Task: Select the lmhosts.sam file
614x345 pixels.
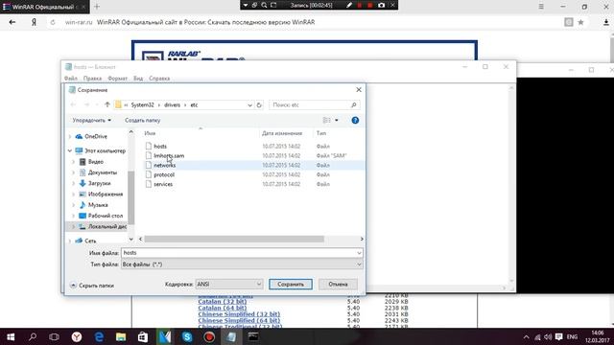Action: pos(169,155)
